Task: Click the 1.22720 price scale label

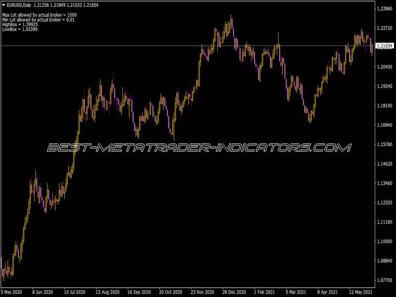Action: (385, 28)
